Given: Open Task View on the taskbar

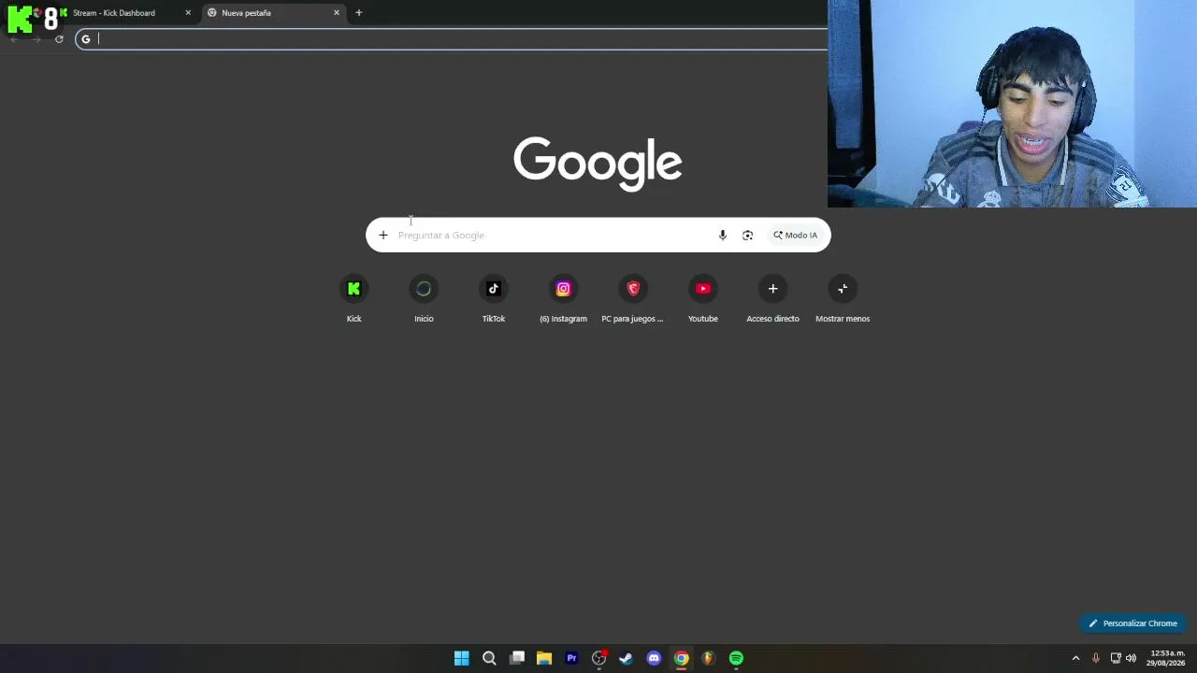Looking at the screenshot, I should point(517,658).
